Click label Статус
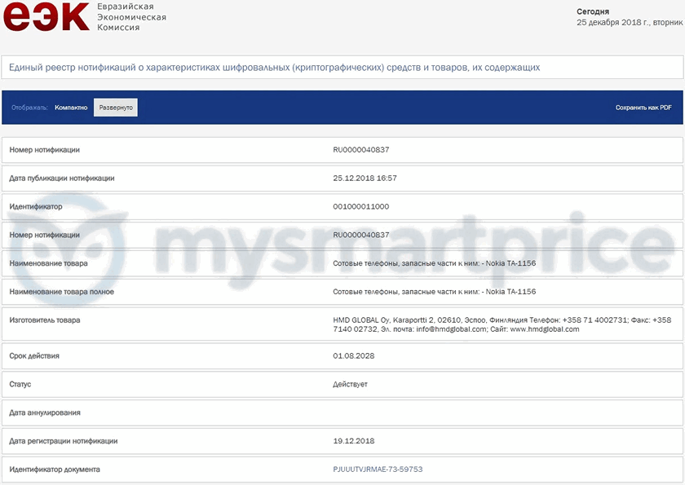Screen dimensions: 685x485 [20, 384]
